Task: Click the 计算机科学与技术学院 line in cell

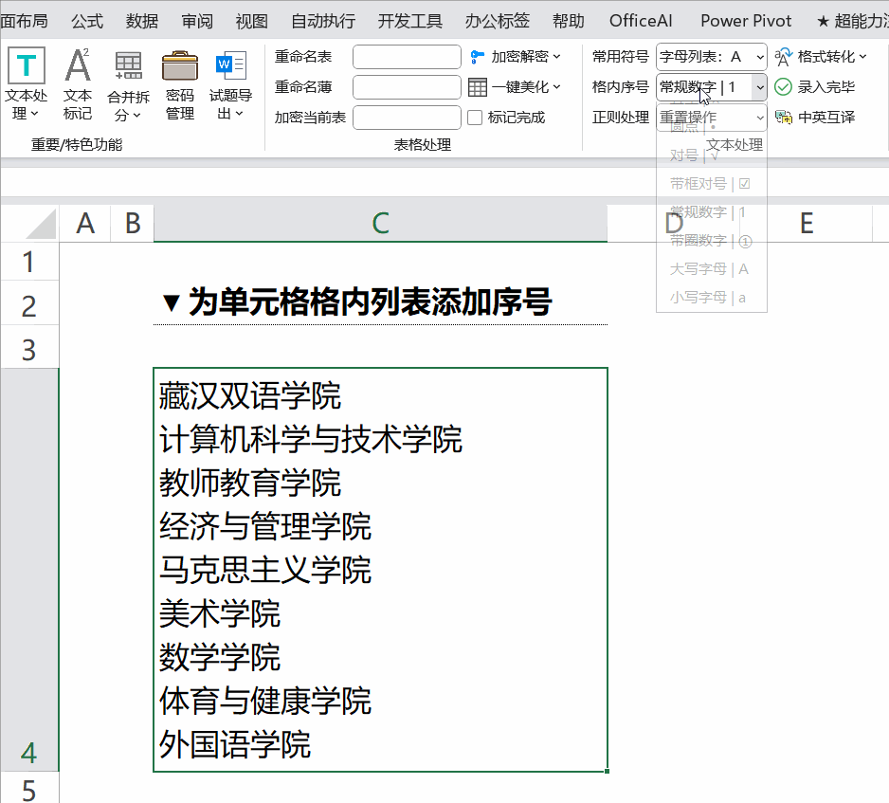Action: pyautogui.click(x=311, y=440)
